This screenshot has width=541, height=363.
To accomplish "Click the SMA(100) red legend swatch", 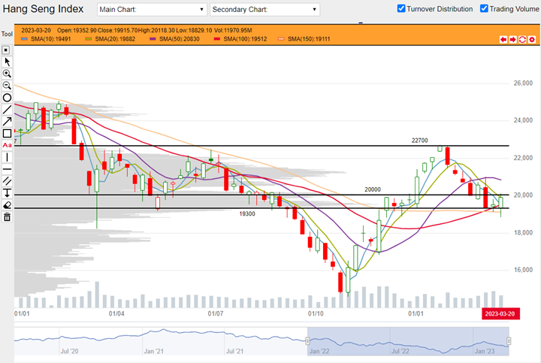I will tap(216, 39).
